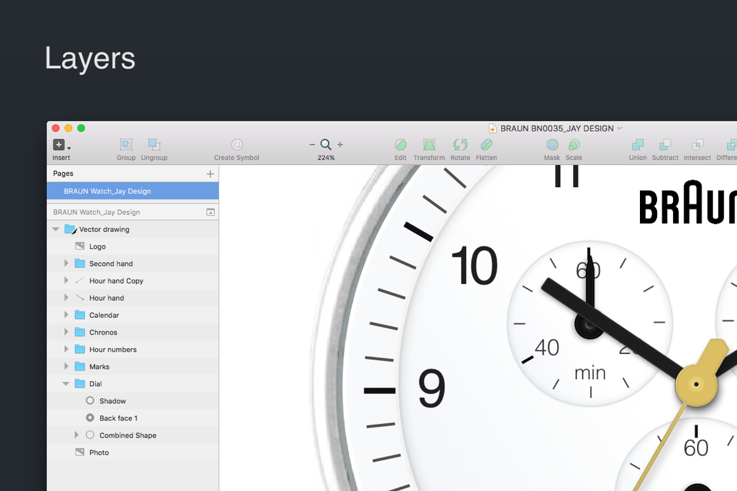Click the Pages panel header

(133, 174)
